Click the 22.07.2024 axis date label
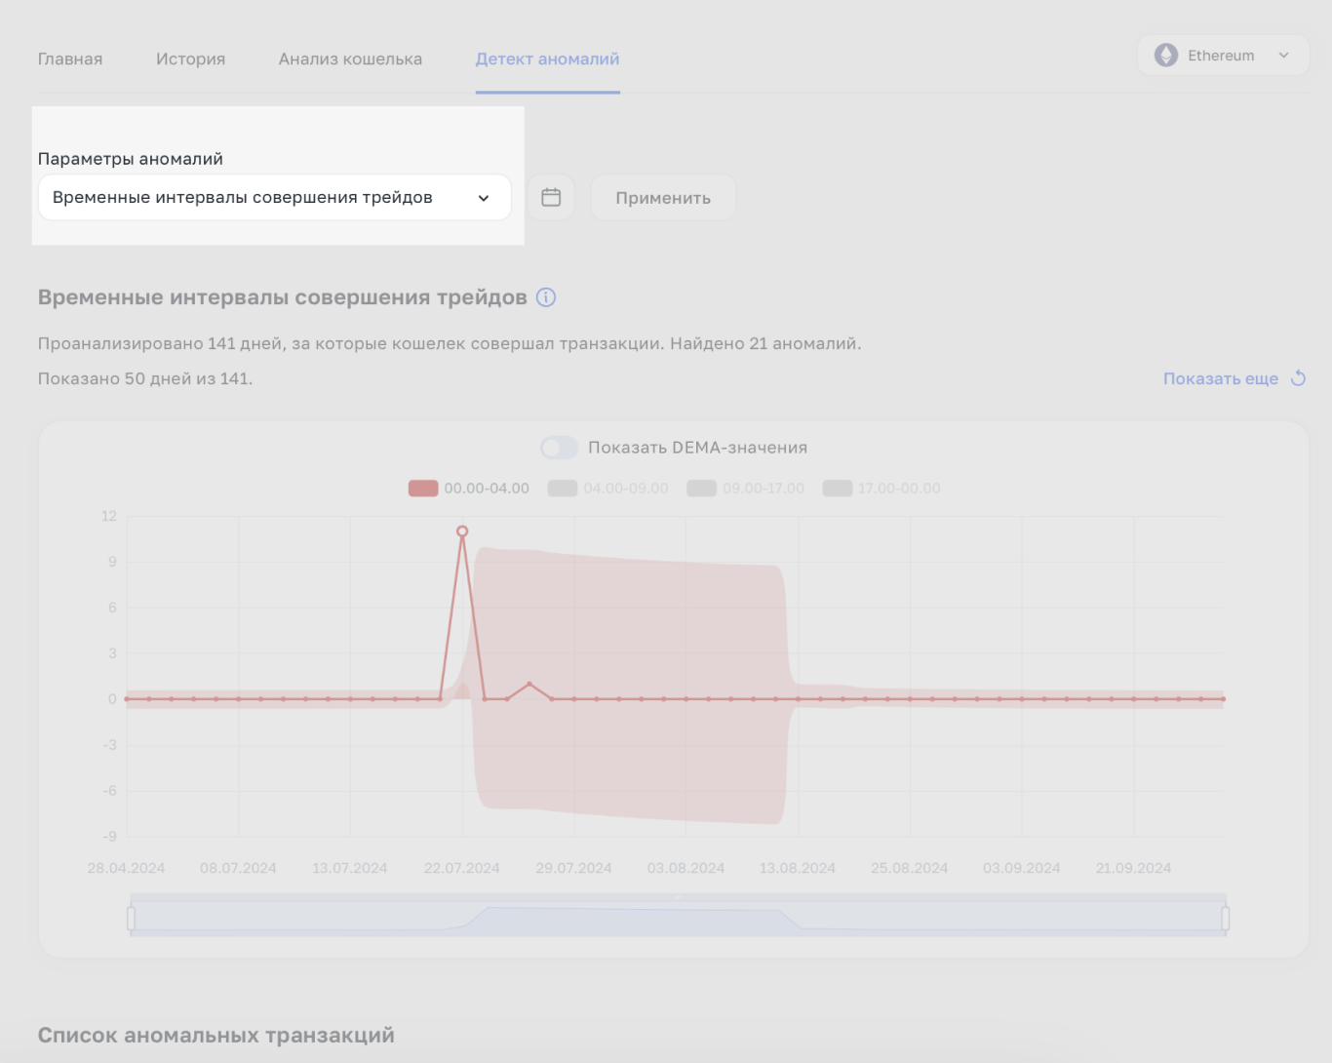 (461, 868)
